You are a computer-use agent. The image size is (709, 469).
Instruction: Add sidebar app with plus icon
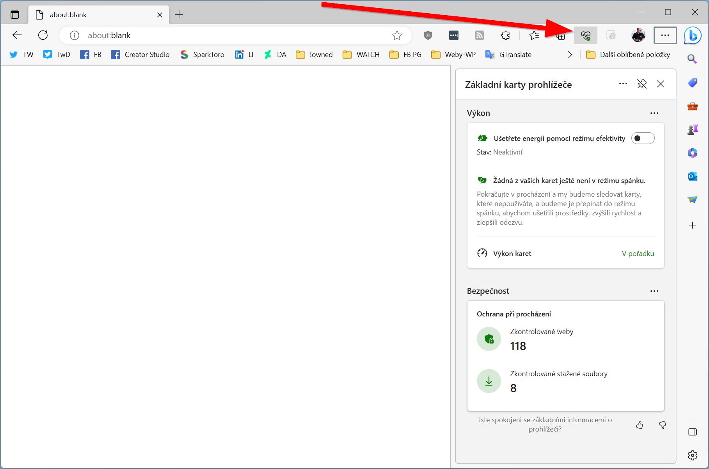click(693, 225)
